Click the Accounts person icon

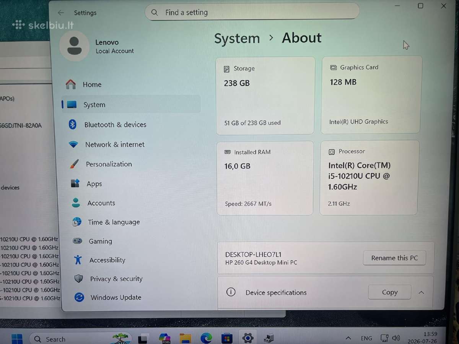pyautogui.click(x=76, y=203)
